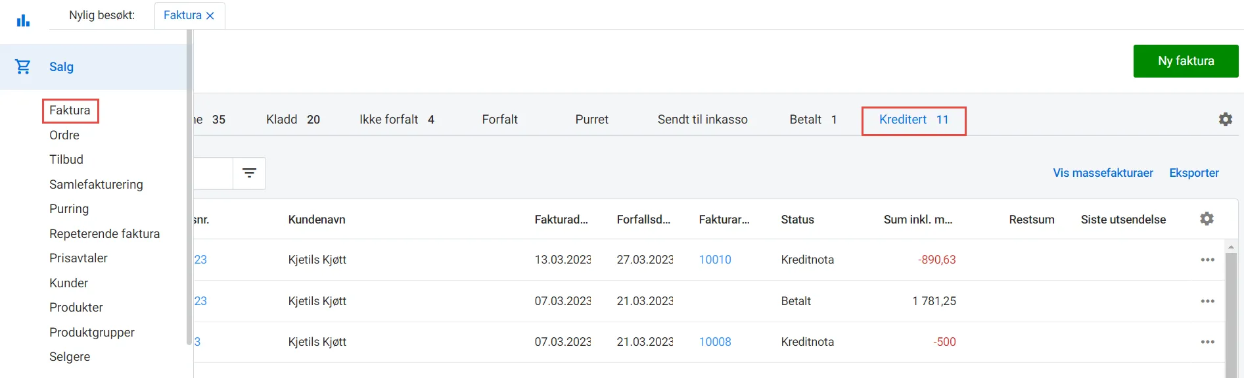The height and width of the screenshot is (378, 1244).
Task: Switch to the Forfalt tab
Action: 500,120
